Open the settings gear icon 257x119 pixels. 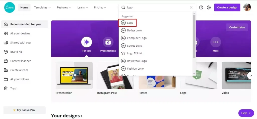[x=209, y=7]
